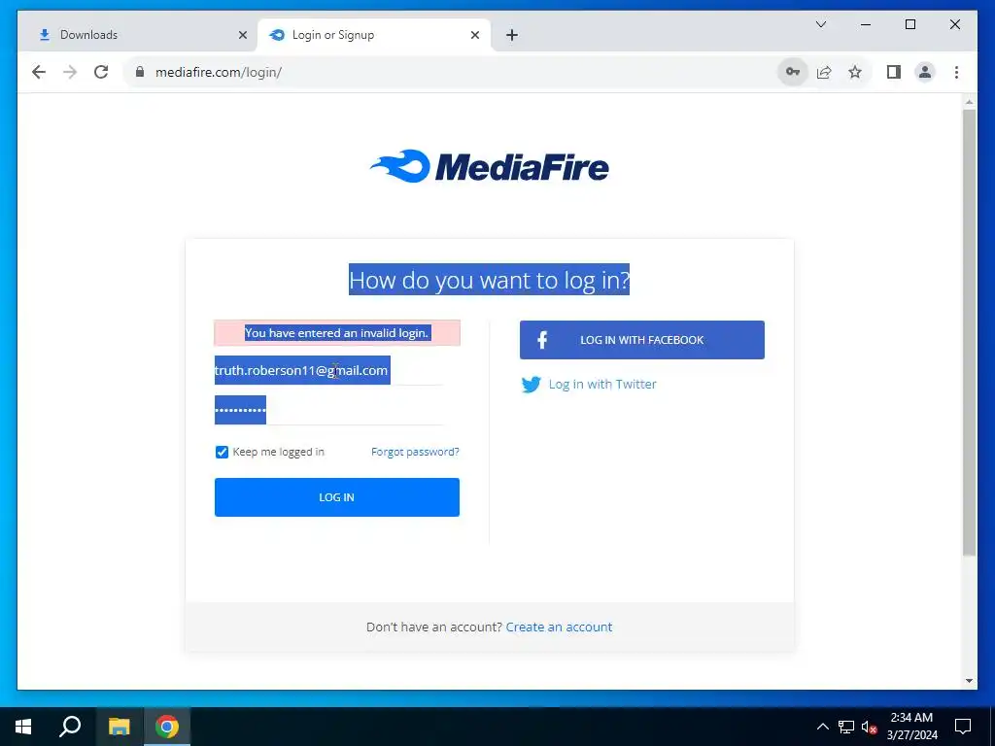Toggle the browser side panel
995x746 pixels.
pyautogui.click(x=894, y=72)
